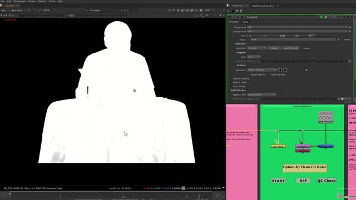Click the properties panel pencil edit icon
The width and height of the screenshot is (356, 200).
[241, 11]
